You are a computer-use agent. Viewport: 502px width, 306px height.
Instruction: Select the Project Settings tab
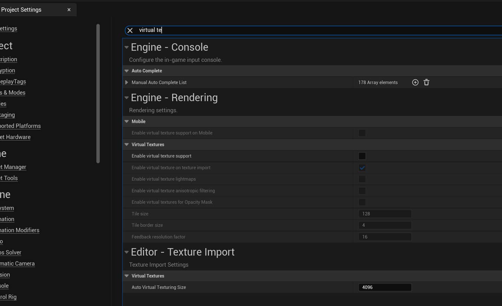click(22, 10)
